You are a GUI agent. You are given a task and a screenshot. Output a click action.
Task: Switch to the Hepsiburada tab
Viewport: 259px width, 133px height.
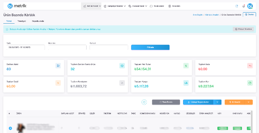point(38,21)
